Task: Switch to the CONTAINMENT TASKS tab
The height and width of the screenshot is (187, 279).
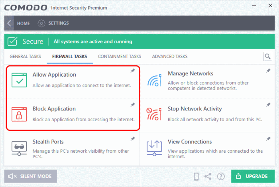Action: (x=120, y=56)
